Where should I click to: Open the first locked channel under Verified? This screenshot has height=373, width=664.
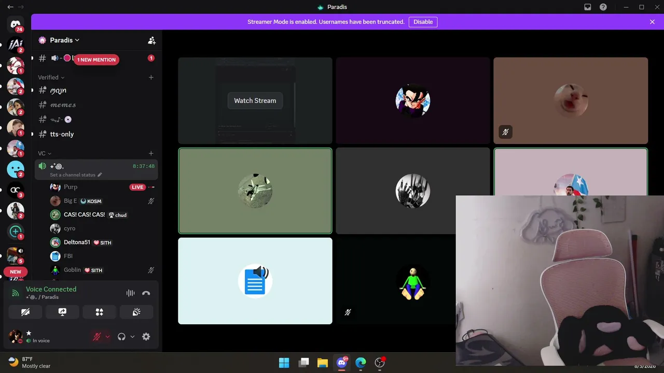[x=96, y=91]
